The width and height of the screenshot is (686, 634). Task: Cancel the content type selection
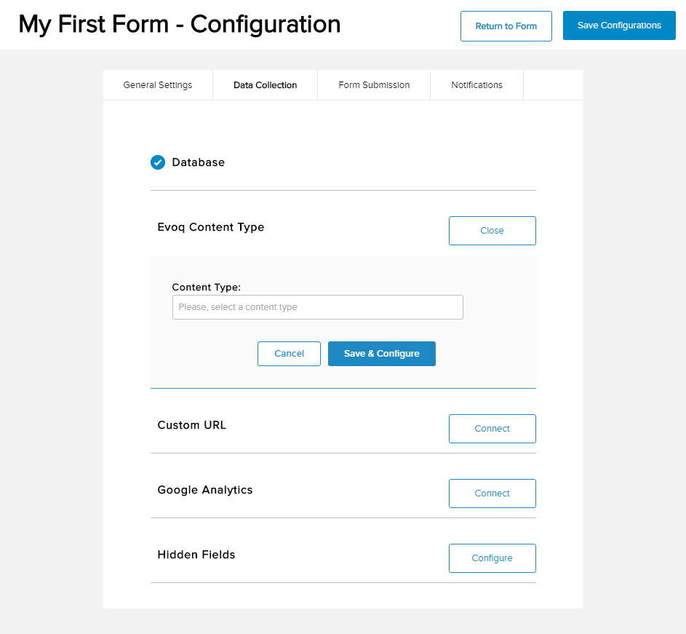pos(289,354)
